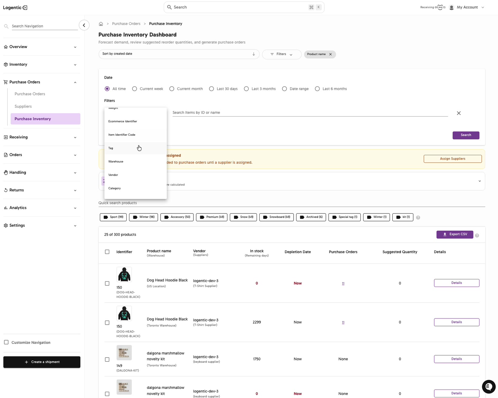Choose Category from filter list
This screenshot has height=398, width=498.
(135, 188)
